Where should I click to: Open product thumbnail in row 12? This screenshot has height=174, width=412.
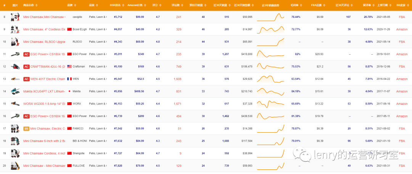click(x=15, y=66)
